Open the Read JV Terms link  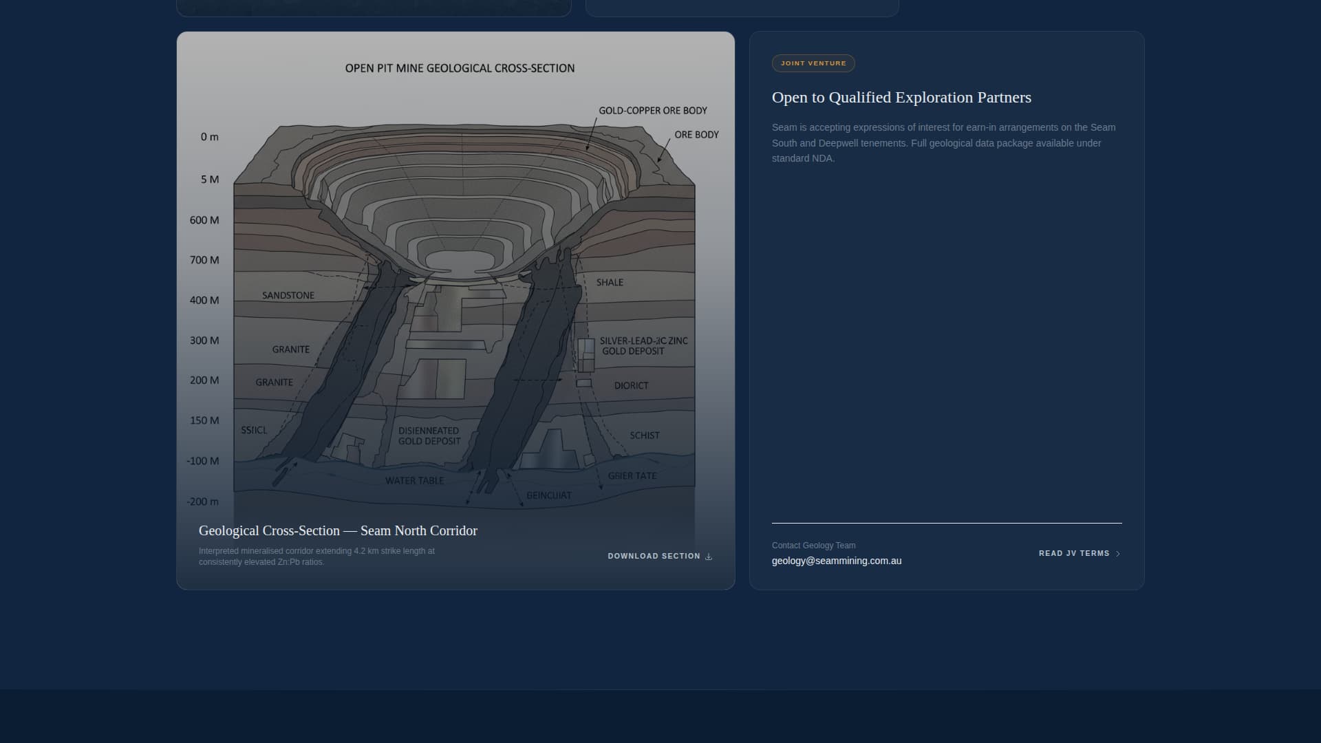[1074, 554]
